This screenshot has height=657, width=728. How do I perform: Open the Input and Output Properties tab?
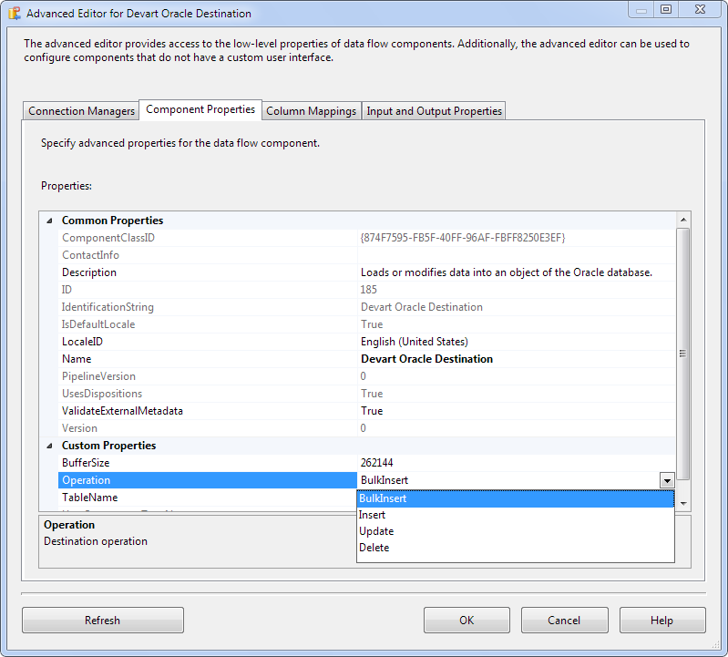click(x=434, y=111)
